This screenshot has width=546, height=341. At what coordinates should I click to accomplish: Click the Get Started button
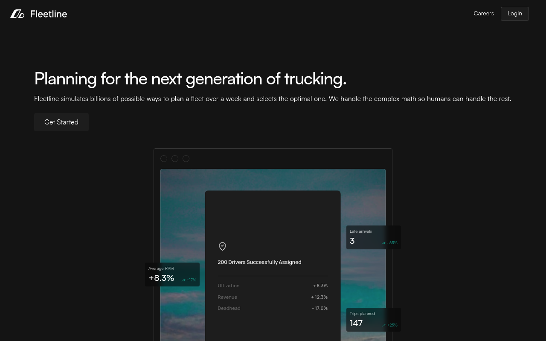pyautogui.click(x=61, y=122)
